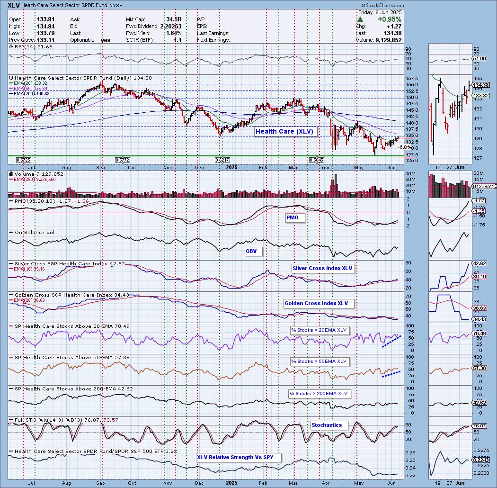Click the 0.6217 marker label
Viewport: 497px width, 488px height.
point(222,160)
